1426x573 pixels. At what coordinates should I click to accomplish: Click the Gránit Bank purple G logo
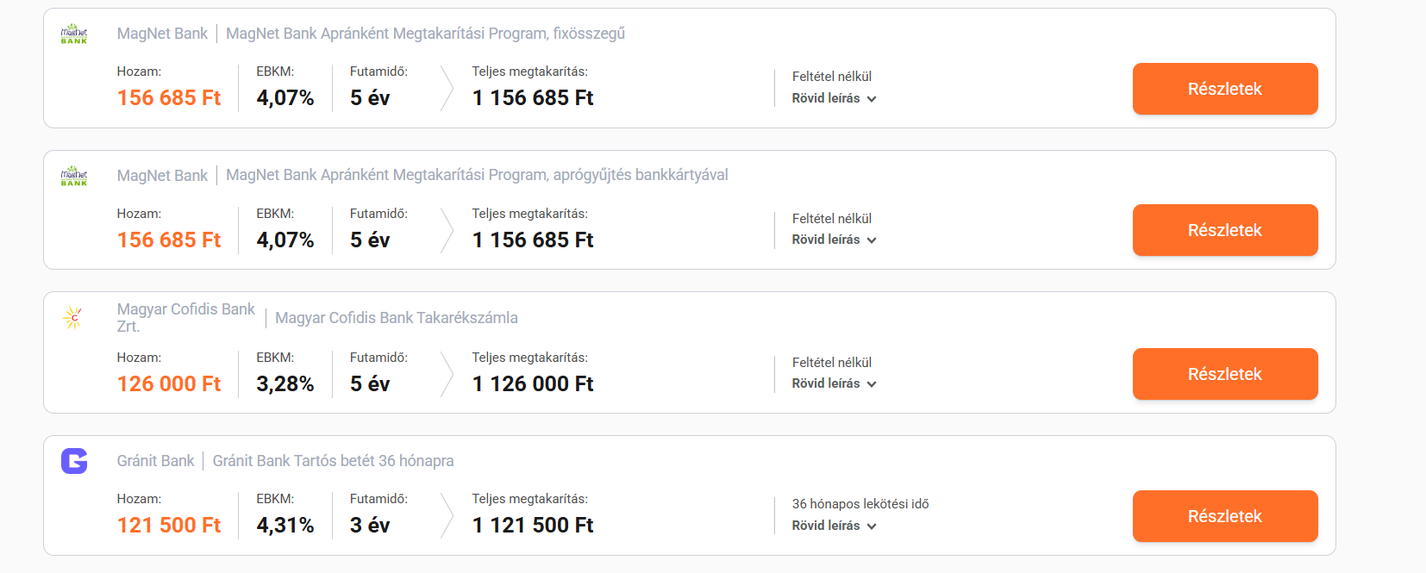[74, 461]
